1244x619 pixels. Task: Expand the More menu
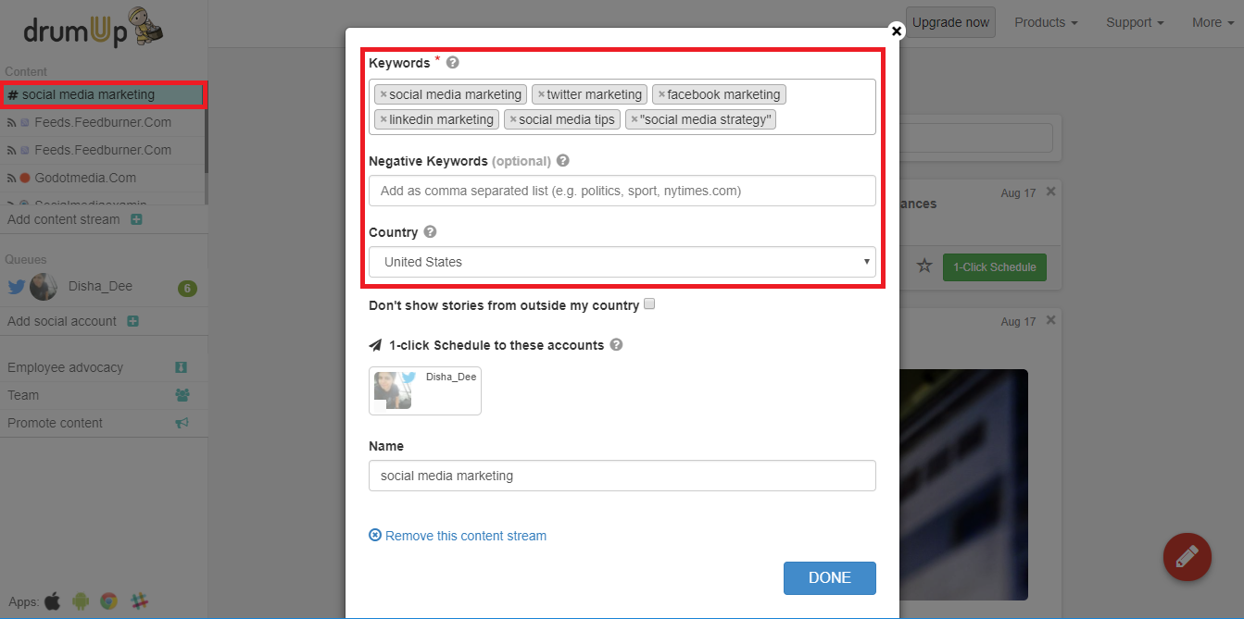(x=1213, y=22)
